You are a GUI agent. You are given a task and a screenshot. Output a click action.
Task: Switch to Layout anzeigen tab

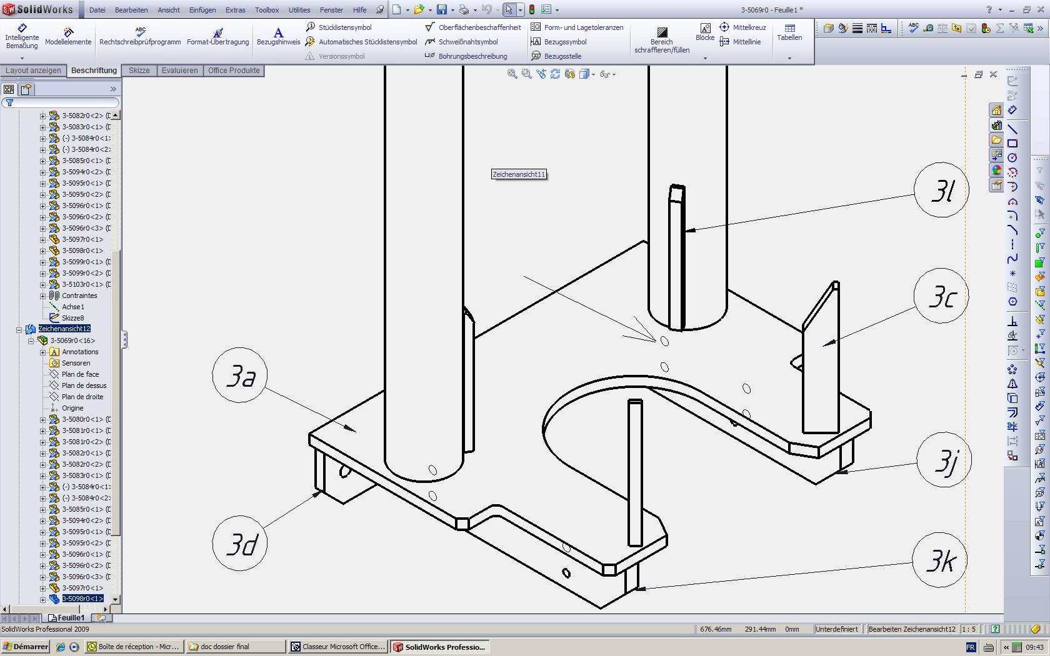33,71
